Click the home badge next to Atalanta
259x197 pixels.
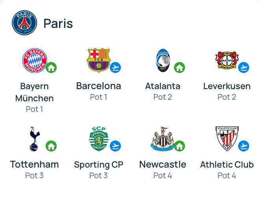pyautogui.click(x=179, y=67)
